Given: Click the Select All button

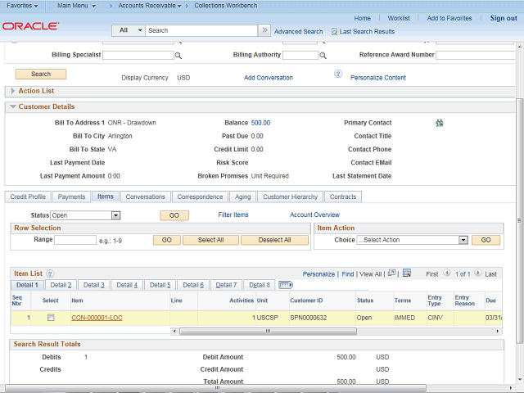Looking at the screenshot, I should 210,240.
